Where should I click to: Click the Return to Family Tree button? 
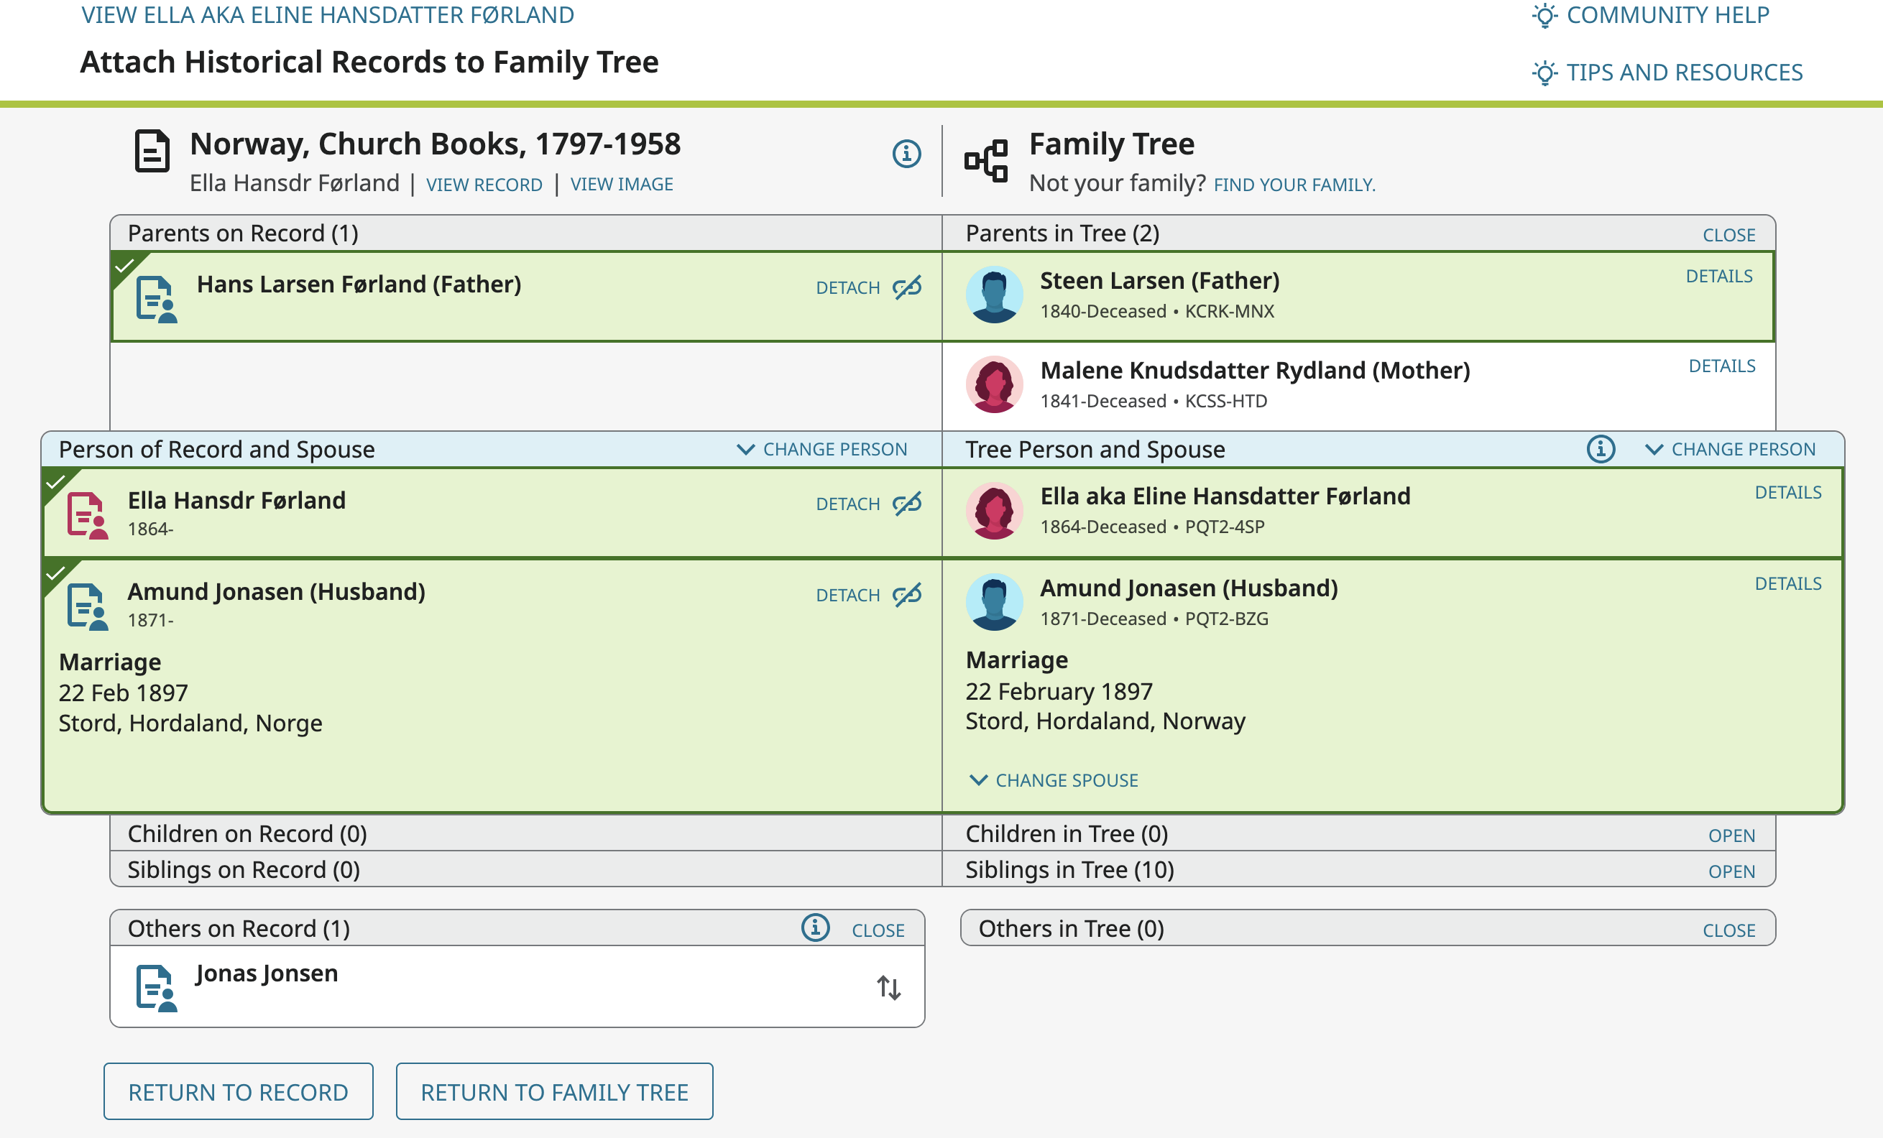pos(554,1091)
